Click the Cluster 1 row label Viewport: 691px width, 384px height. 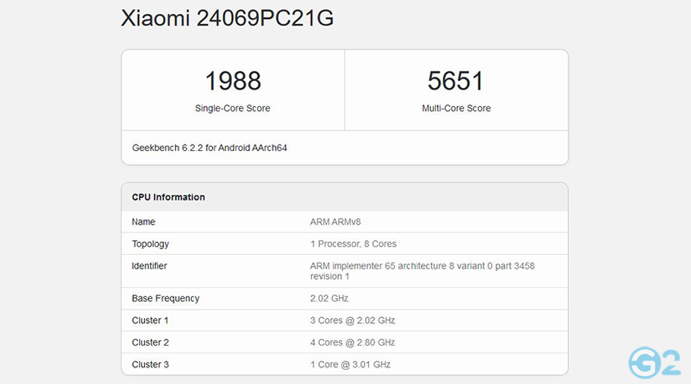pyautogui.click(x=150, y=320)
